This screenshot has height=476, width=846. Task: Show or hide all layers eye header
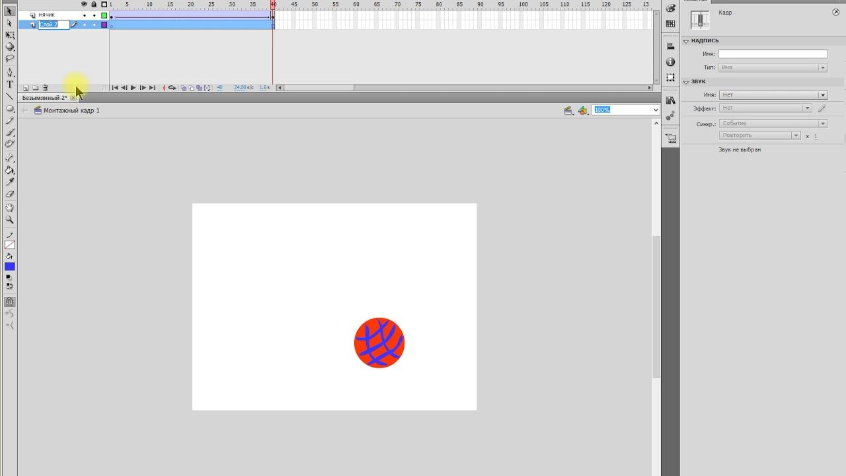pyautogui.click(x=84, y=4)
